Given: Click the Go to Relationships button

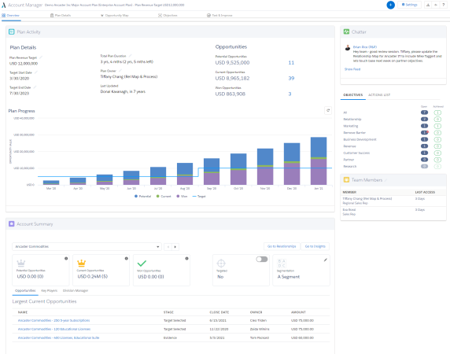Looking at the screenshot, I should coord(282,246).
